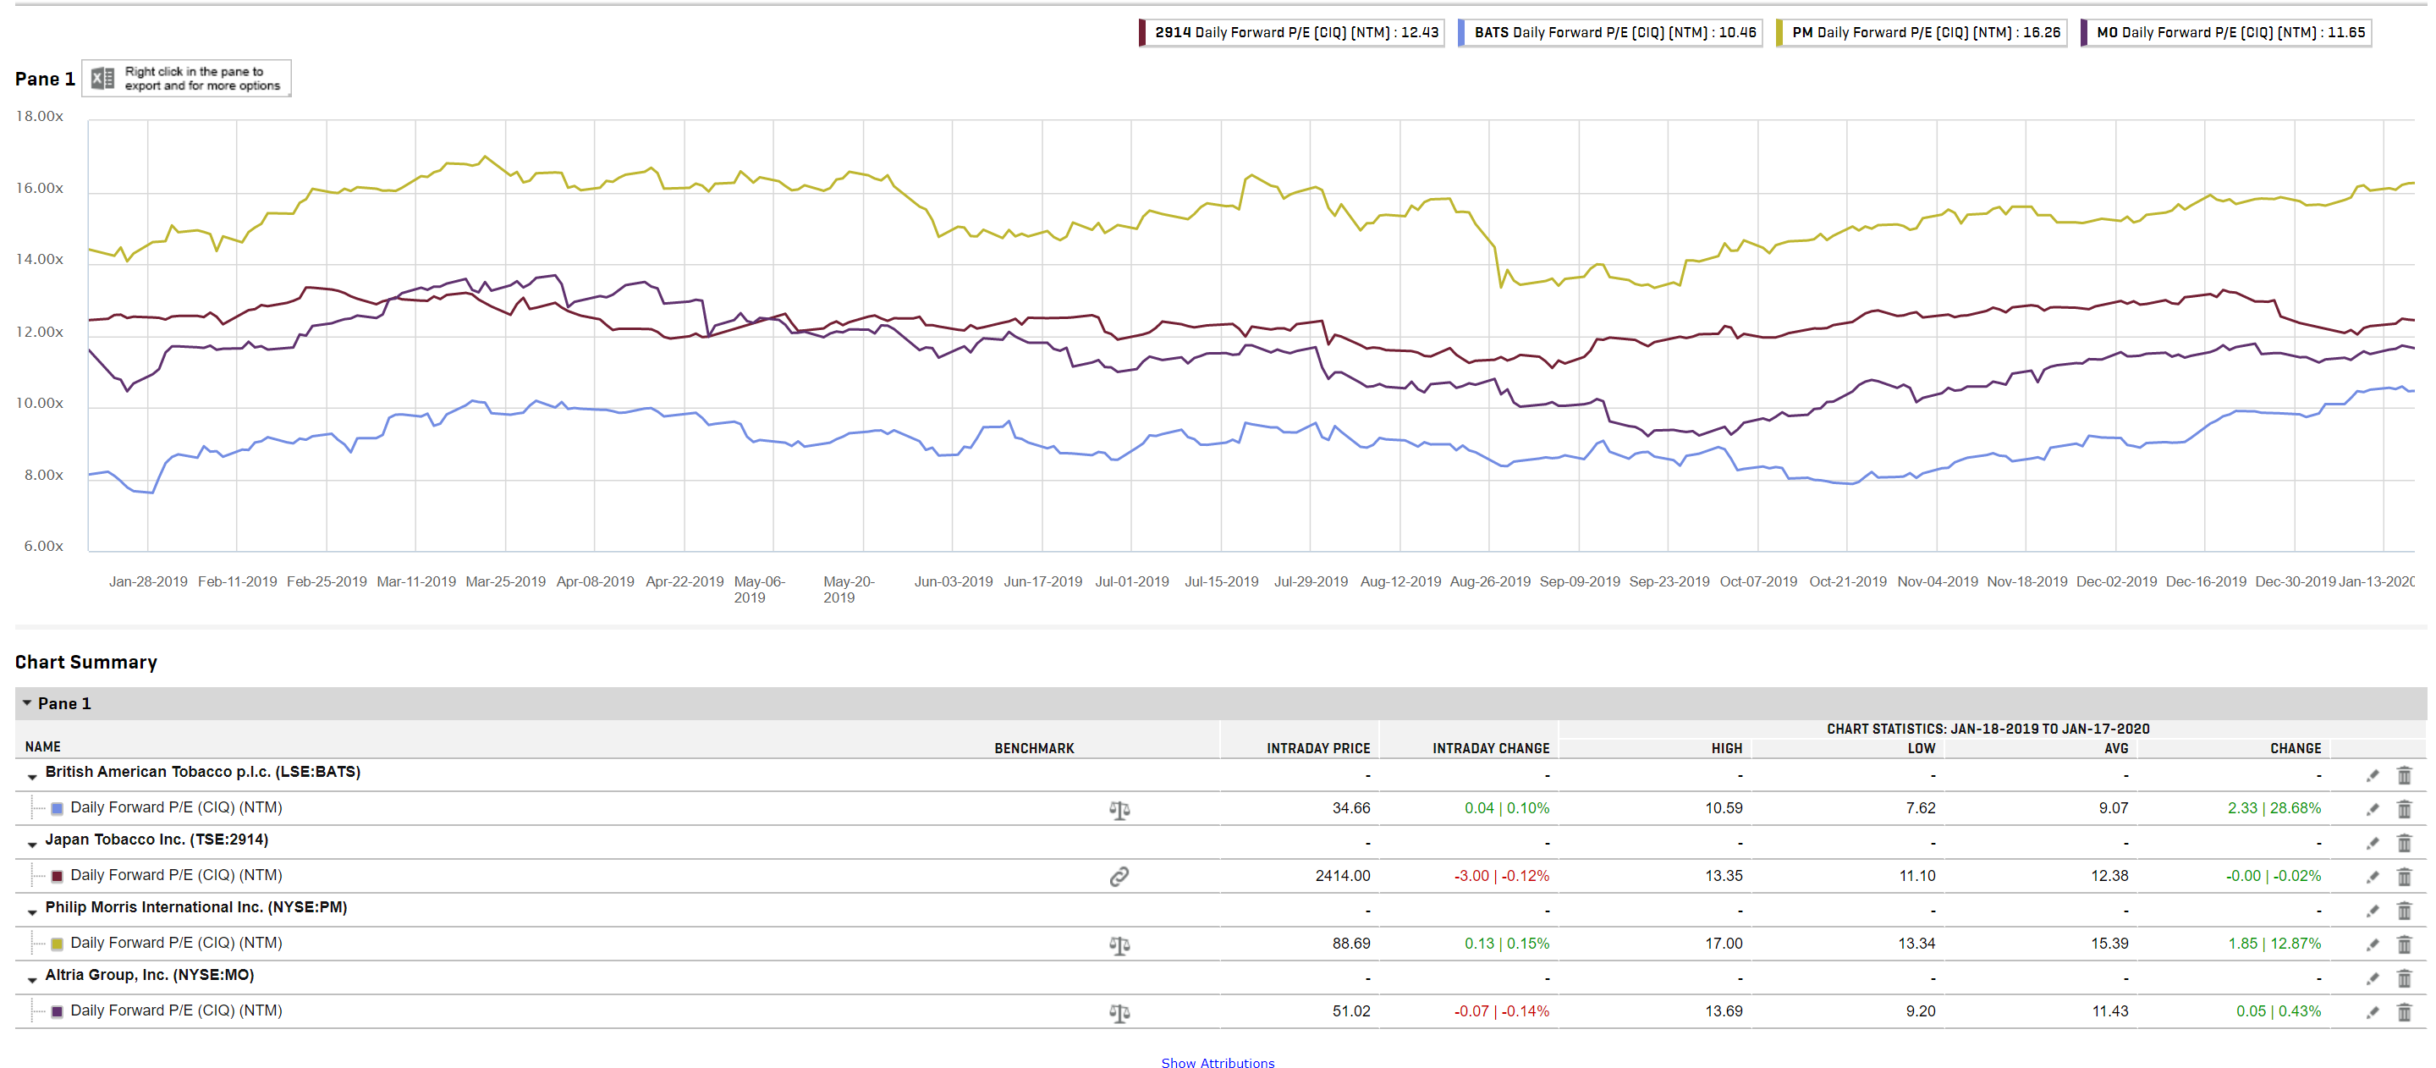
Task: Click the PM Daily Forward P/E legend item
Action: [x=1924, y=32]
